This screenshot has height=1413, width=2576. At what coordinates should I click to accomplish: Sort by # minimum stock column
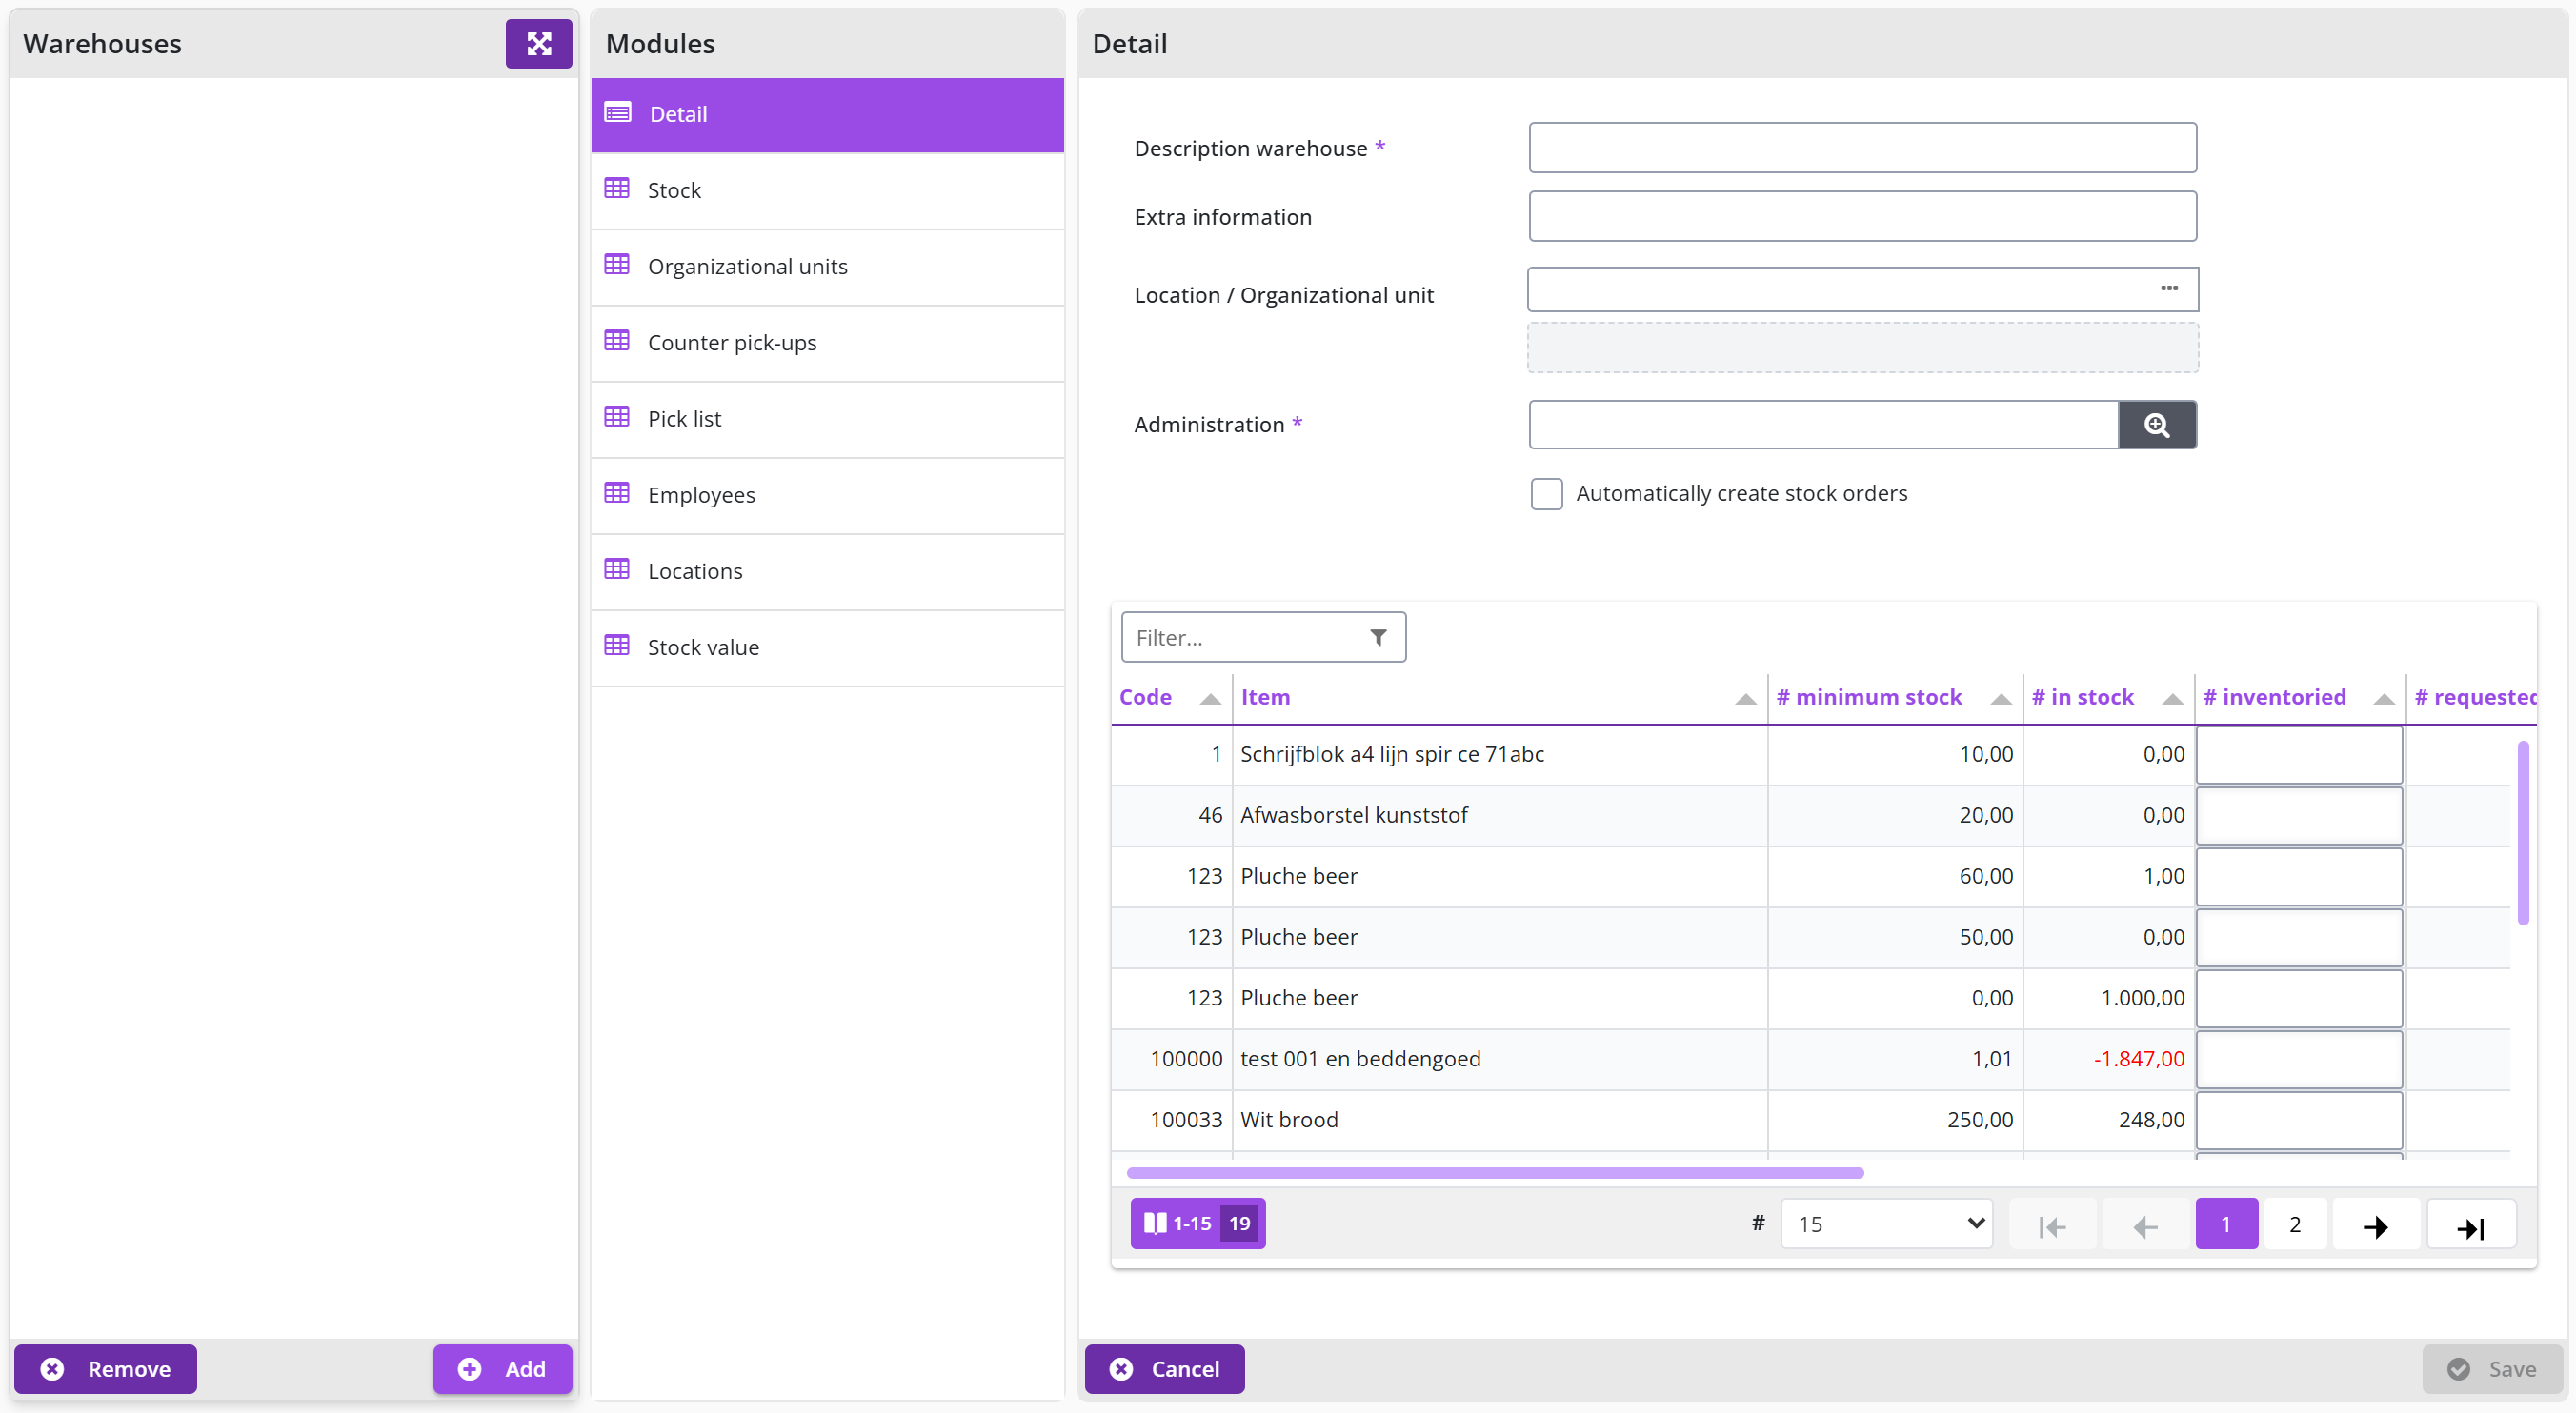(1868, 697)
